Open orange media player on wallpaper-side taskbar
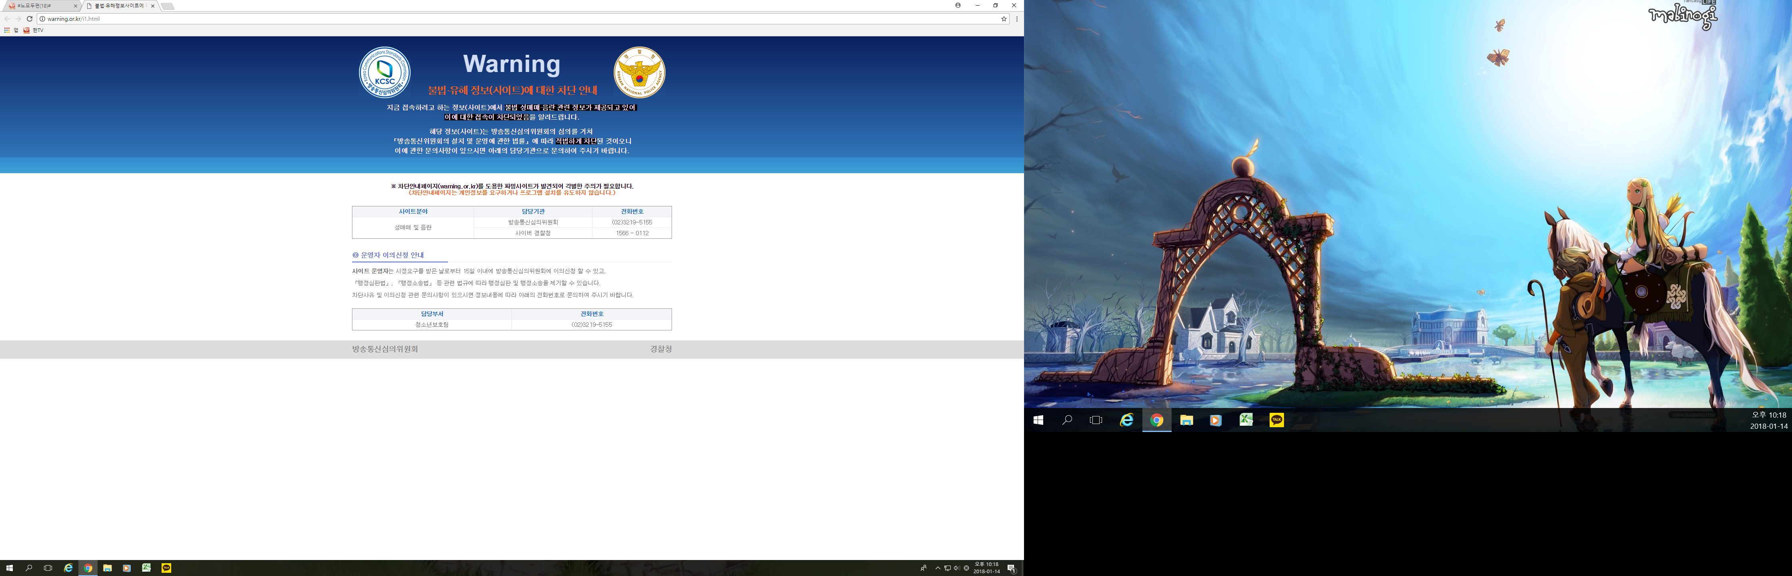Screen dimensions: 1792x576 coord(1216,420)
